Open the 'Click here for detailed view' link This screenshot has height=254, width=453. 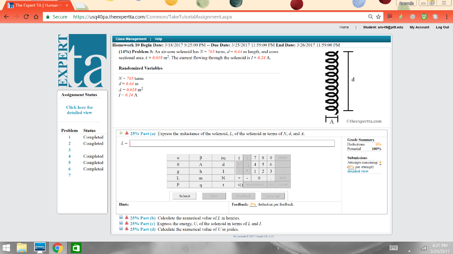[x=80, y=110]
